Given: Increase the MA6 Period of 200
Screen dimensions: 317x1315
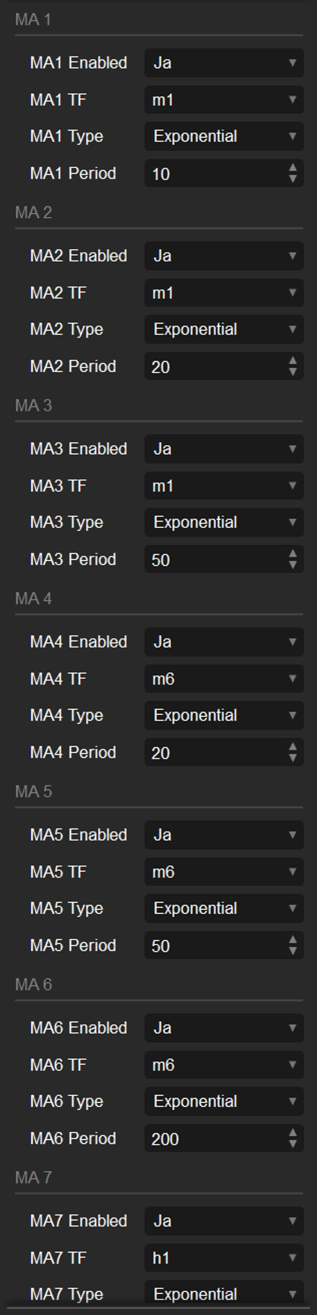Looking at the screenshot, I should [x=294, y=1133].
